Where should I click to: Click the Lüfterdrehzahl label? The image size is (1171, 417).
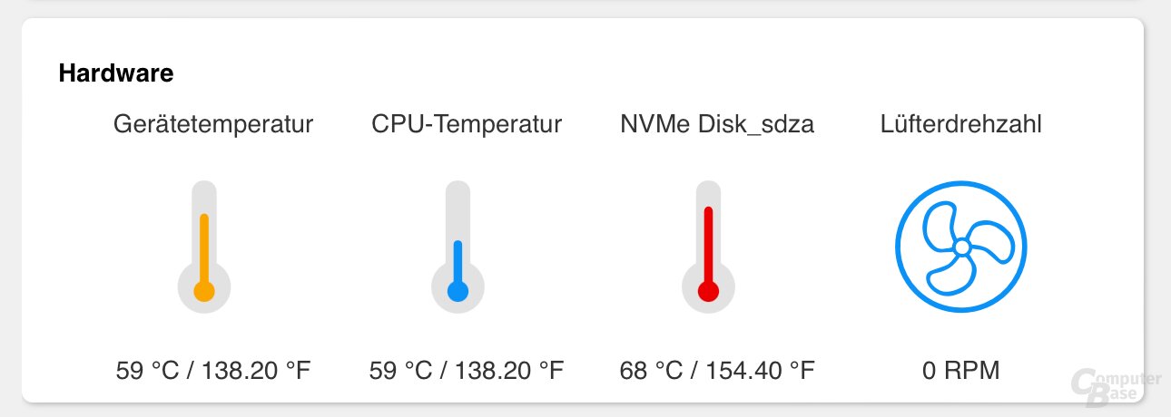tap(961, 124)
